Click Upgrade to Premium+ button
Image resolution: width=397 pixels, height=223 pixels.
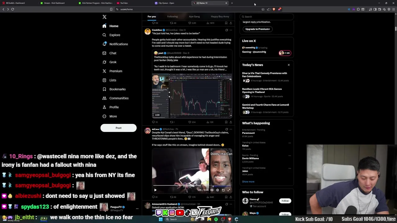tap(258, 29)
